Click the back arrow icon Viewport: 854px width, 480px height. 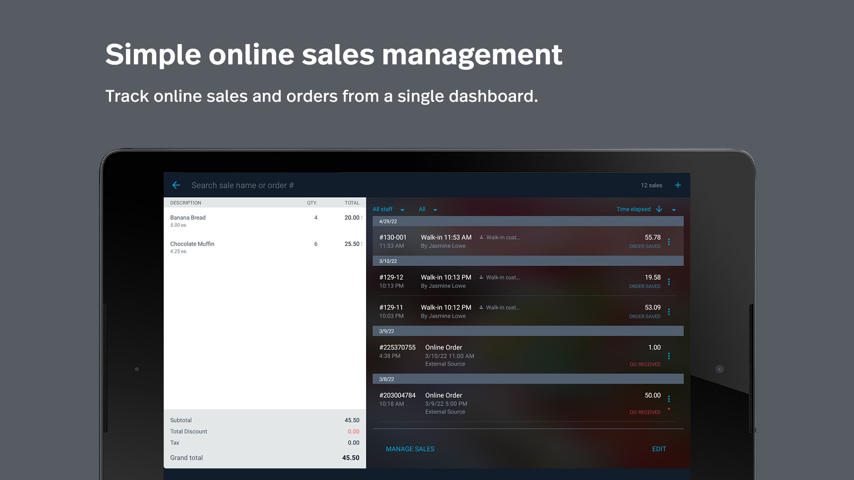tap(176, 185)
